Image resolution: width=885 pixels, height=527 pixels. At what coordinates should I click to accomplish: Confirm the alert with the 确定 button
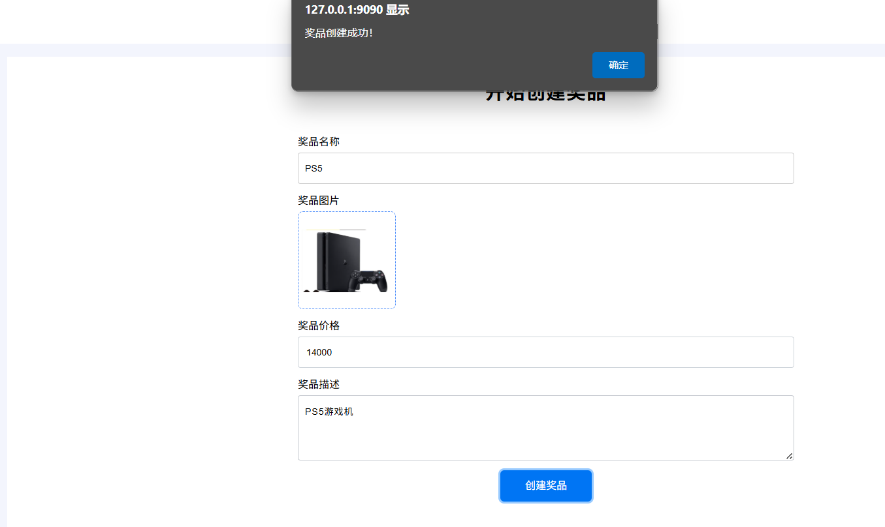(x=618, y=65)
